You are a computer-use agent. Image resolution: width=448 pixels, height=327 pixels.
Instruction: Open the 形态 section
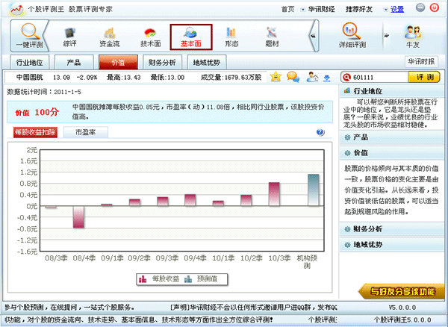[231, 37]
